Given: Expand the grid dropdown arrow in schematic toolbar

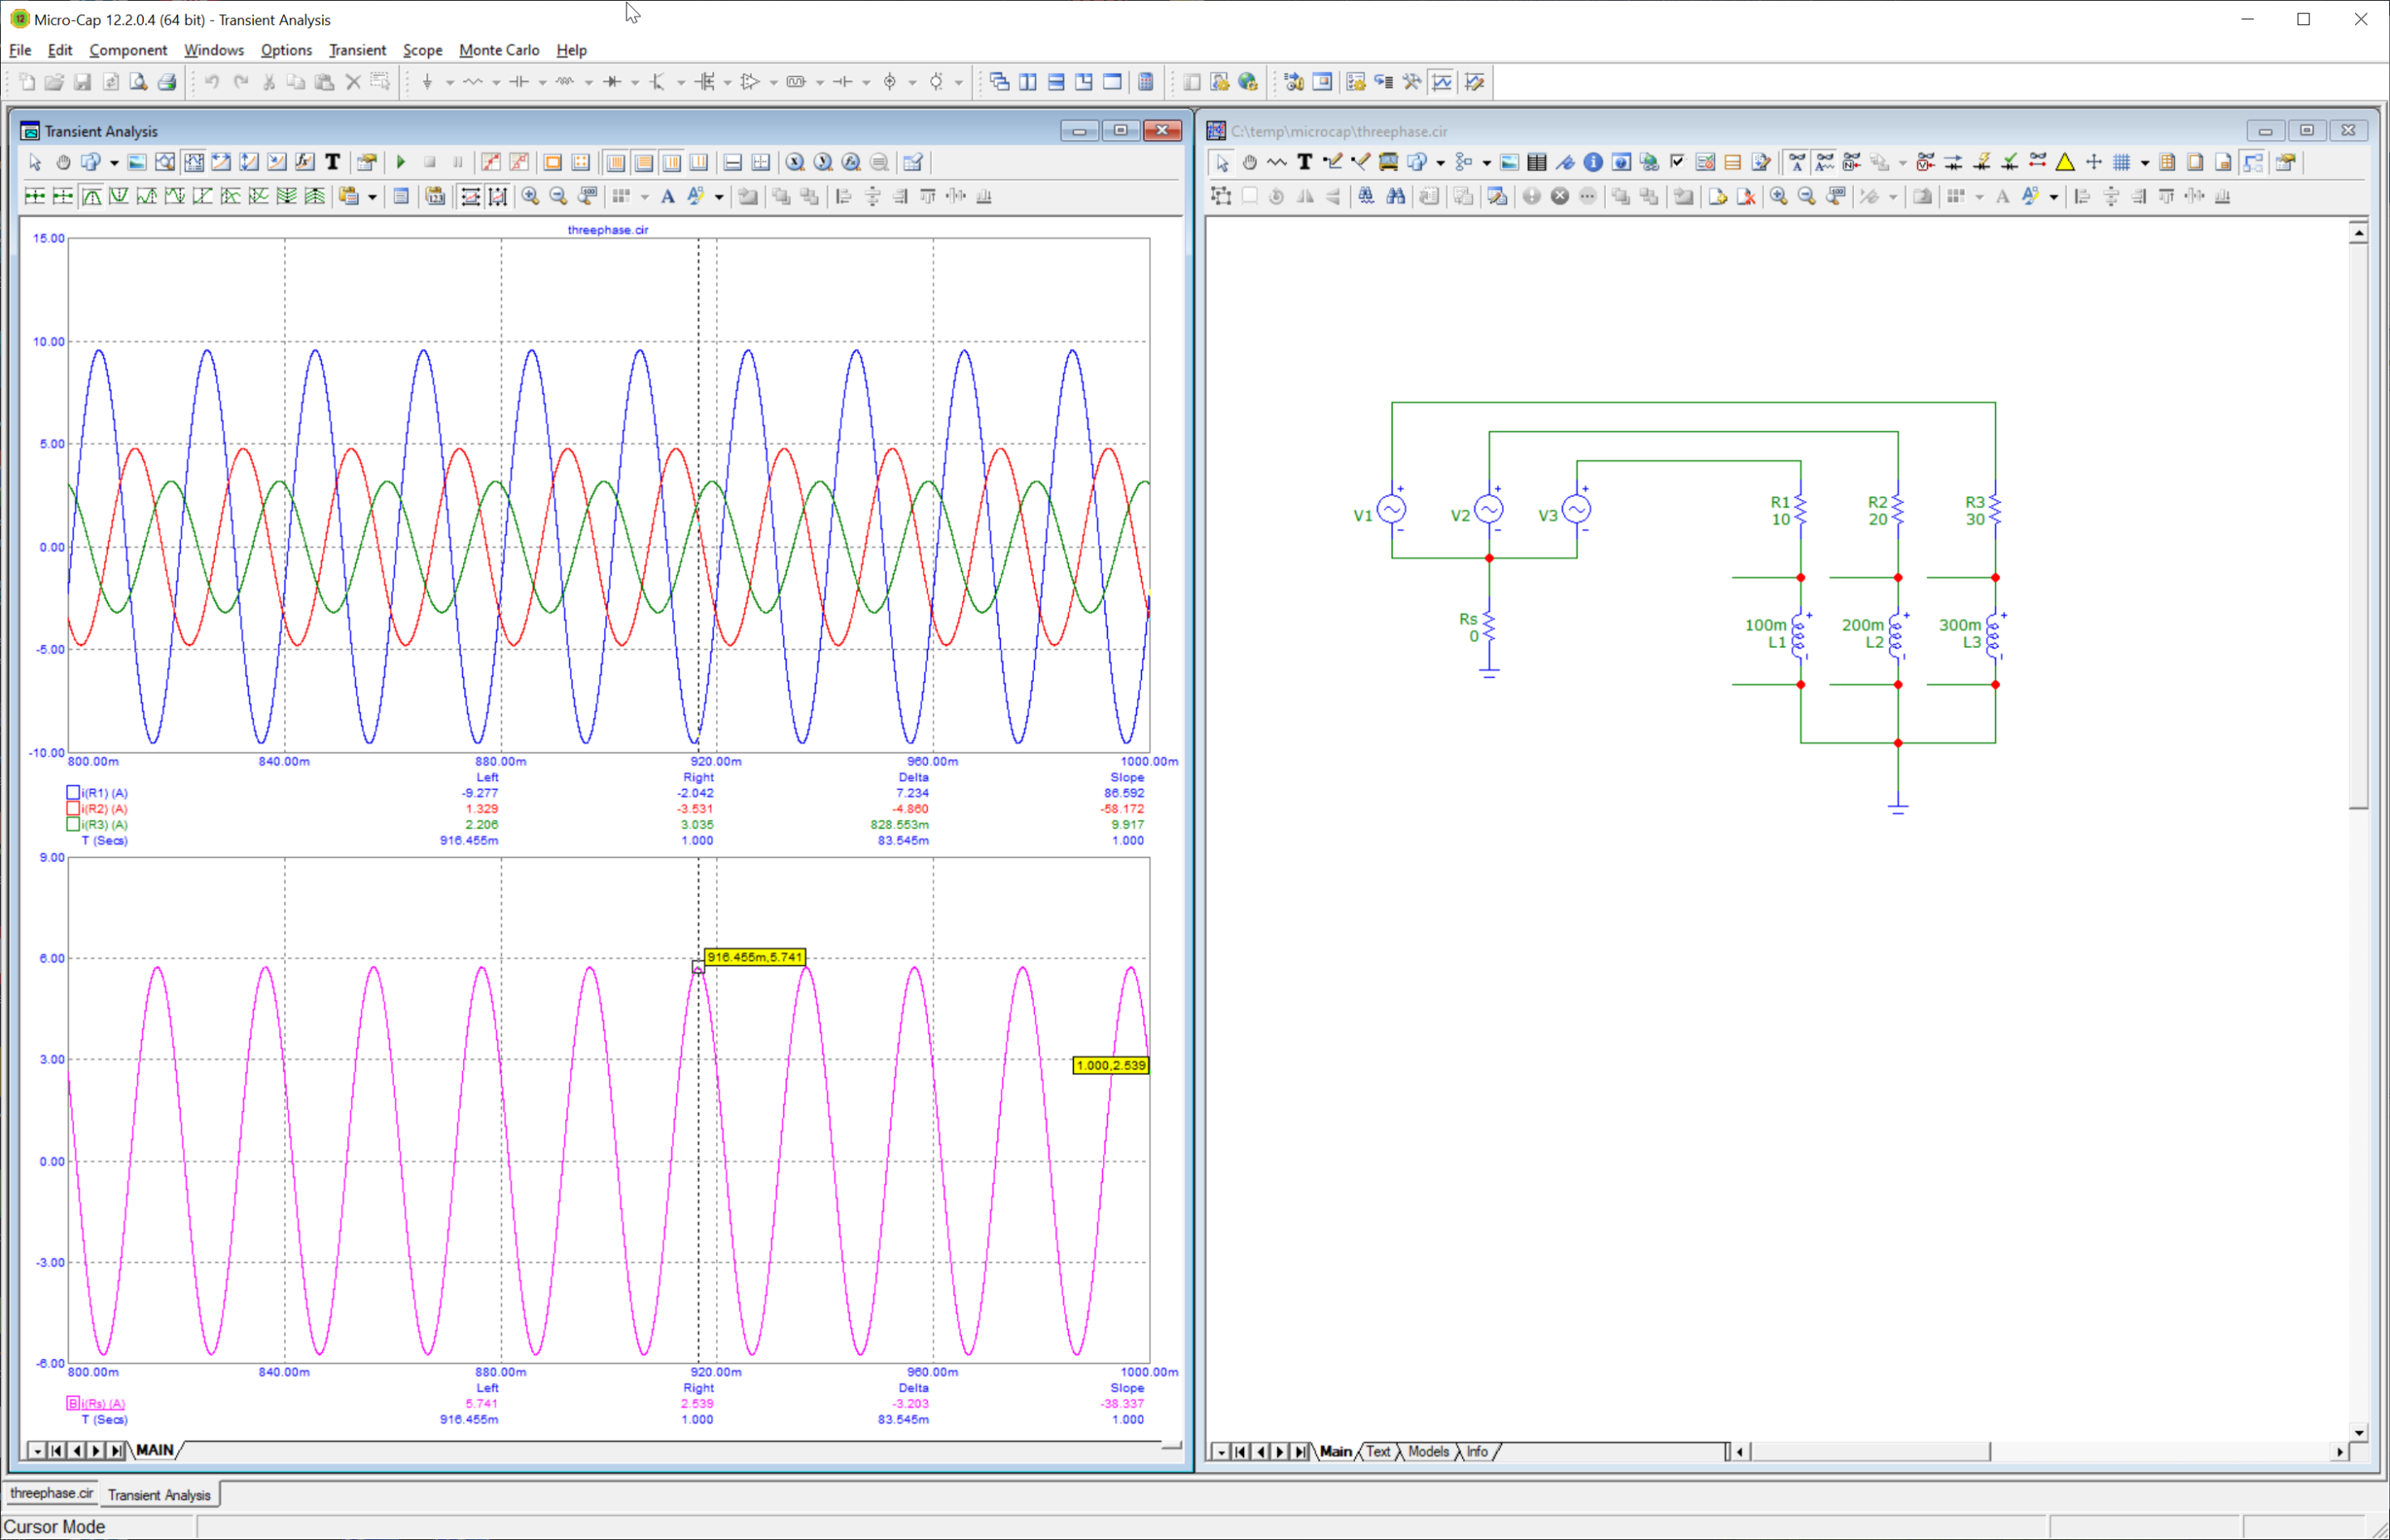Looking at the screenshot, I should pyautogui.click(x=2144, y=163).
